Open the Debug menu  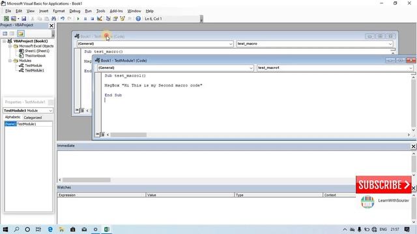point(75,11)
